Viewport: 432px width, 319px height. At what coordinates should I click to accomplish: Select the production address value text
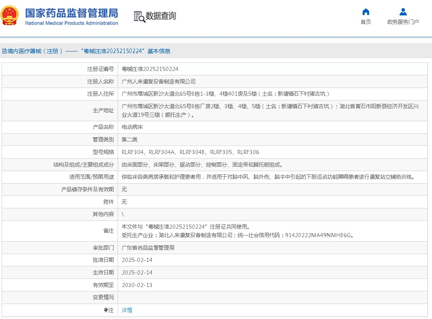[270, 111]
